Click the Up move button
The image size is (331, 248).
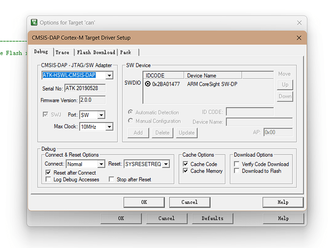285,85
